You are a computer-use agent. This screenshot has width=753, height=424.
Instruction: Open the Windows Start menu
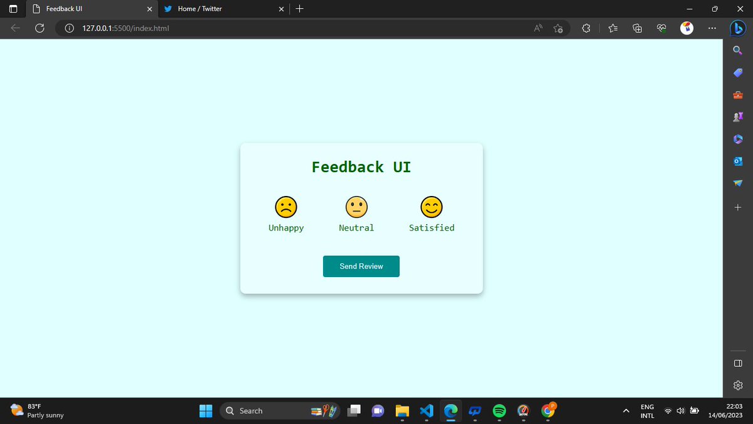coord(206,411)
